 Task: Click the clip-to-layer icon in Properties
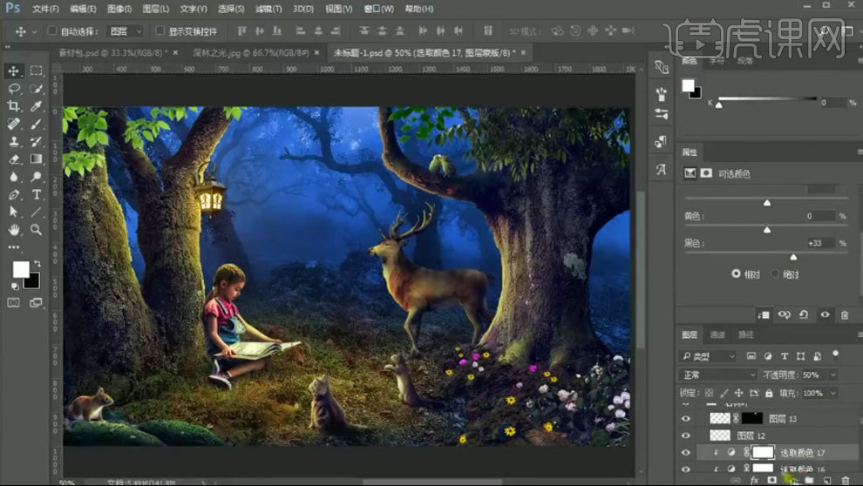764,314
